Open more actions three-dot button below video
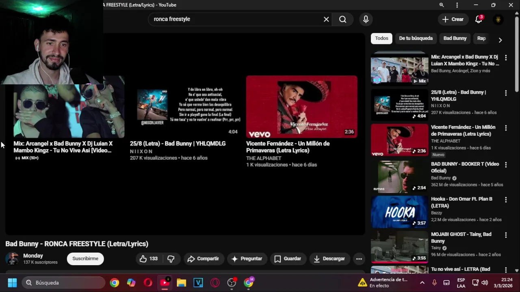520x292 pixels. (x=359, y=259)
